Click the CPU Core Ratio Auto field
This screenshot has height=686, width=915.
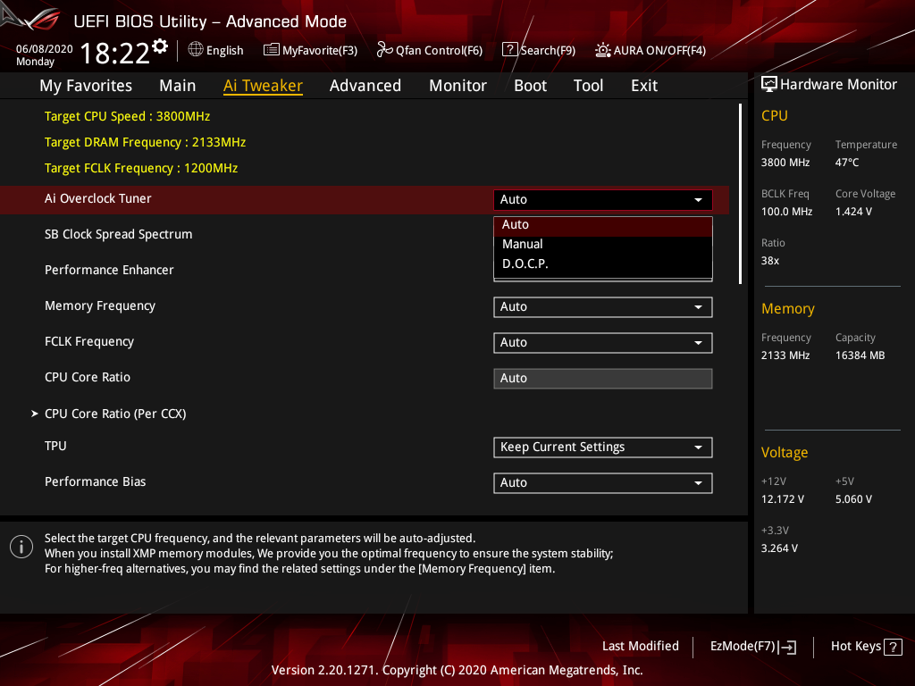pos(603,378)
